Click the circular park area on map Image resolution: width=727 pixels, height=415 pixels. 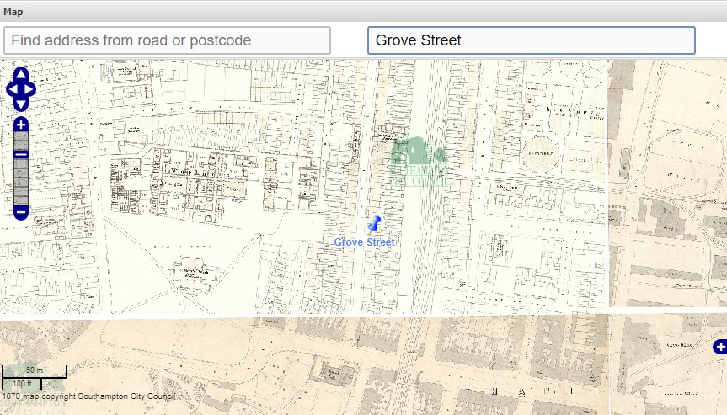coord(682,156)
